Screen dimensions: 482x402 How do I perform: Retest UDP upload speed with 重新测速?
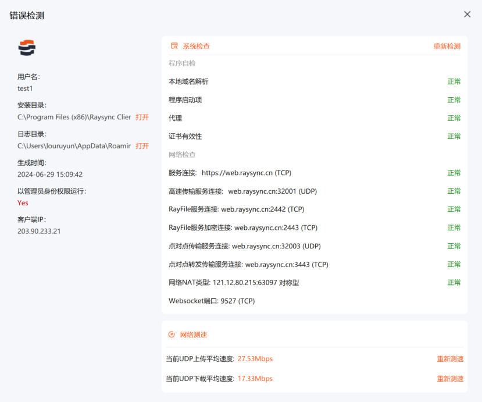[x=450, y=359]
